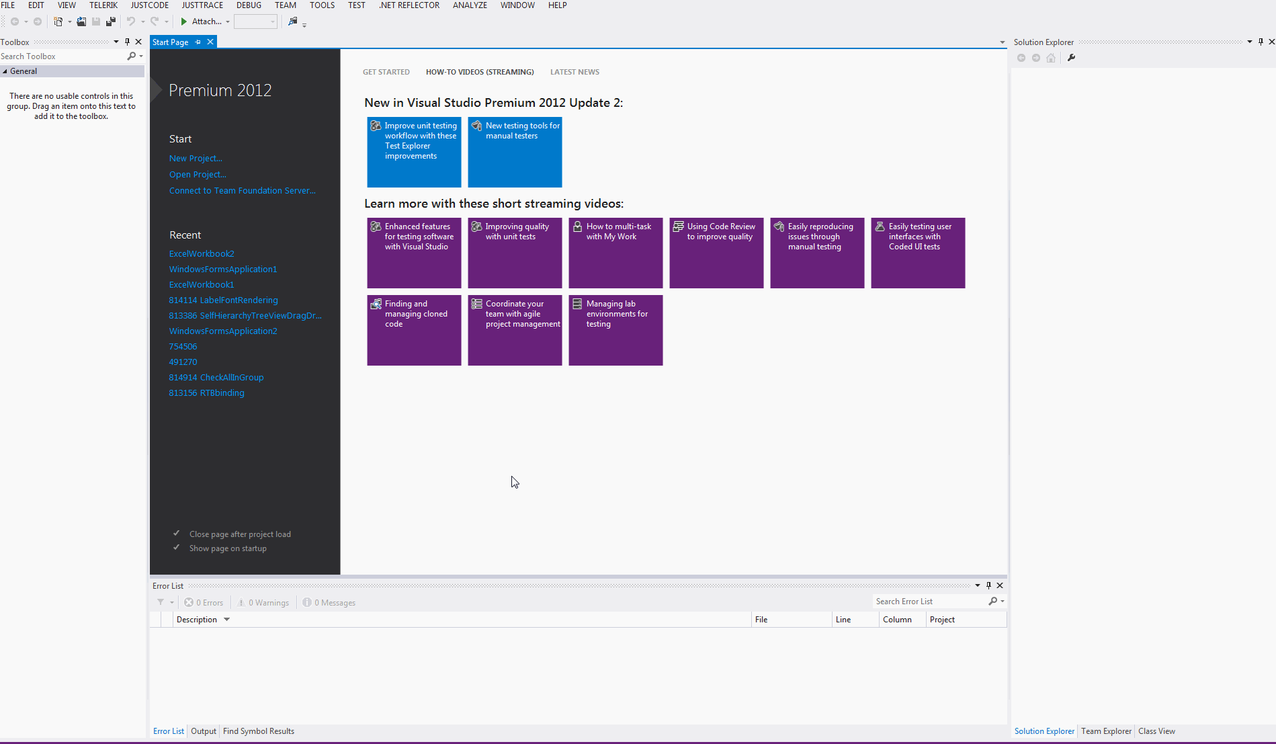Open the TELERIK menu
This screenshot has width=1276, height=744.
click(103, 5)
